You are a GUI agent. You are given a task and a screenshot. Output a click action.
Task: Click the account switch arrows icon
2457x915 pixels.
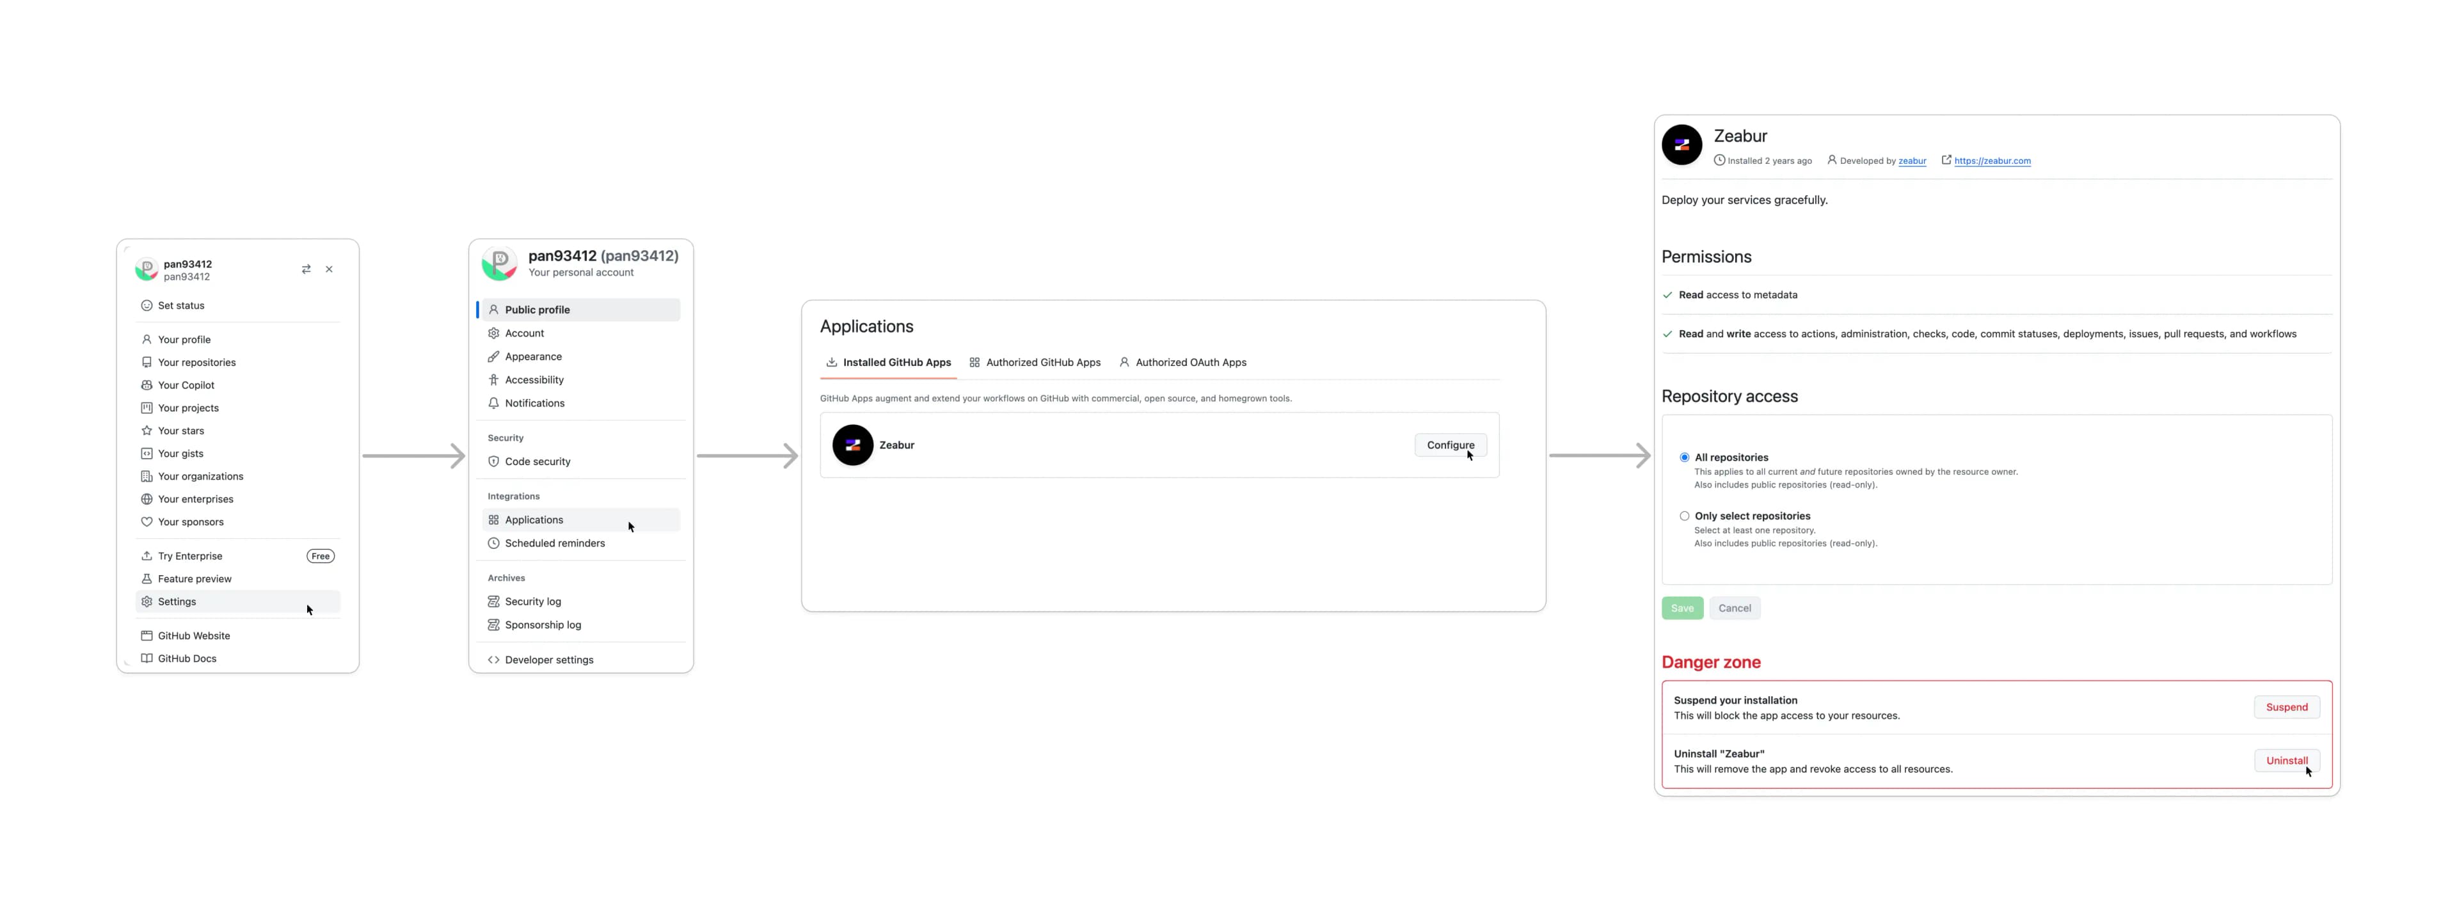click(x=306, y=269)
